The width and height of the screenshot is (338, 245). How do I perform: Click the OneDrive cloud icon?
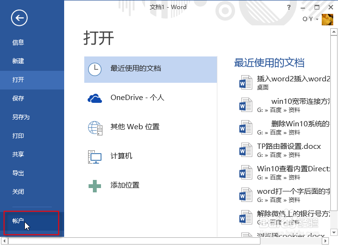point(95,99)
